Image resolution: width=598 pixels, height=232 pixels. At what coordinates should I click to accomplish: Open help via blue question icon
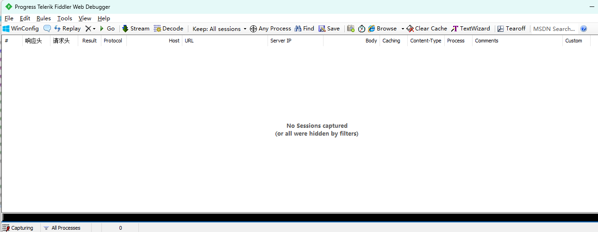(x=584, y=29)
